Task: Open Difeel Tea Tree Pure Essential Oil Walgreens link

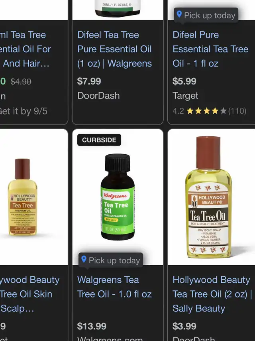Action: 114,49
